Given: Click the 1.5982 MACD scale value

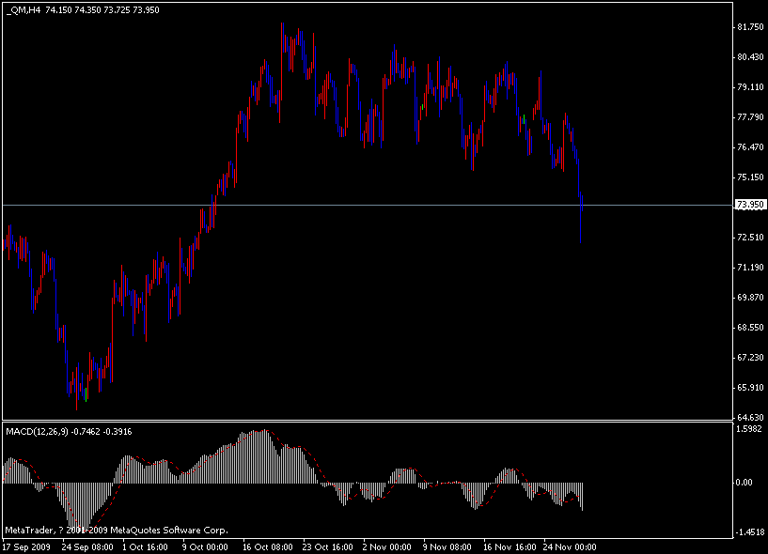Looking at the screenshot, I should click(x=749, y=429).
